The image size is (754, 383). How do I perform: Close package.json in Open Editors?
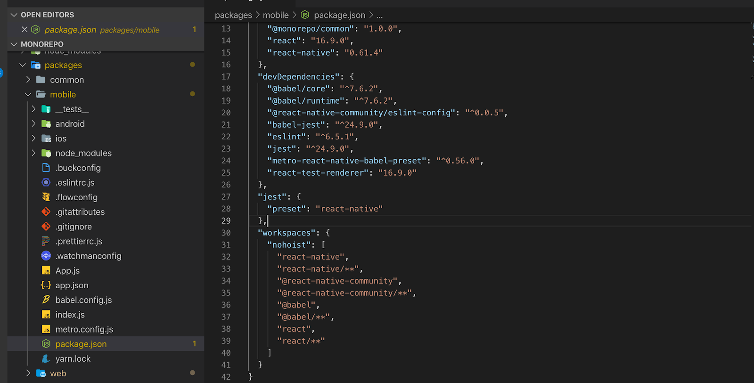25,30
